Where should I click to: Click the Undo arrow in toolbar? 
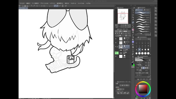tap(32, 6)
